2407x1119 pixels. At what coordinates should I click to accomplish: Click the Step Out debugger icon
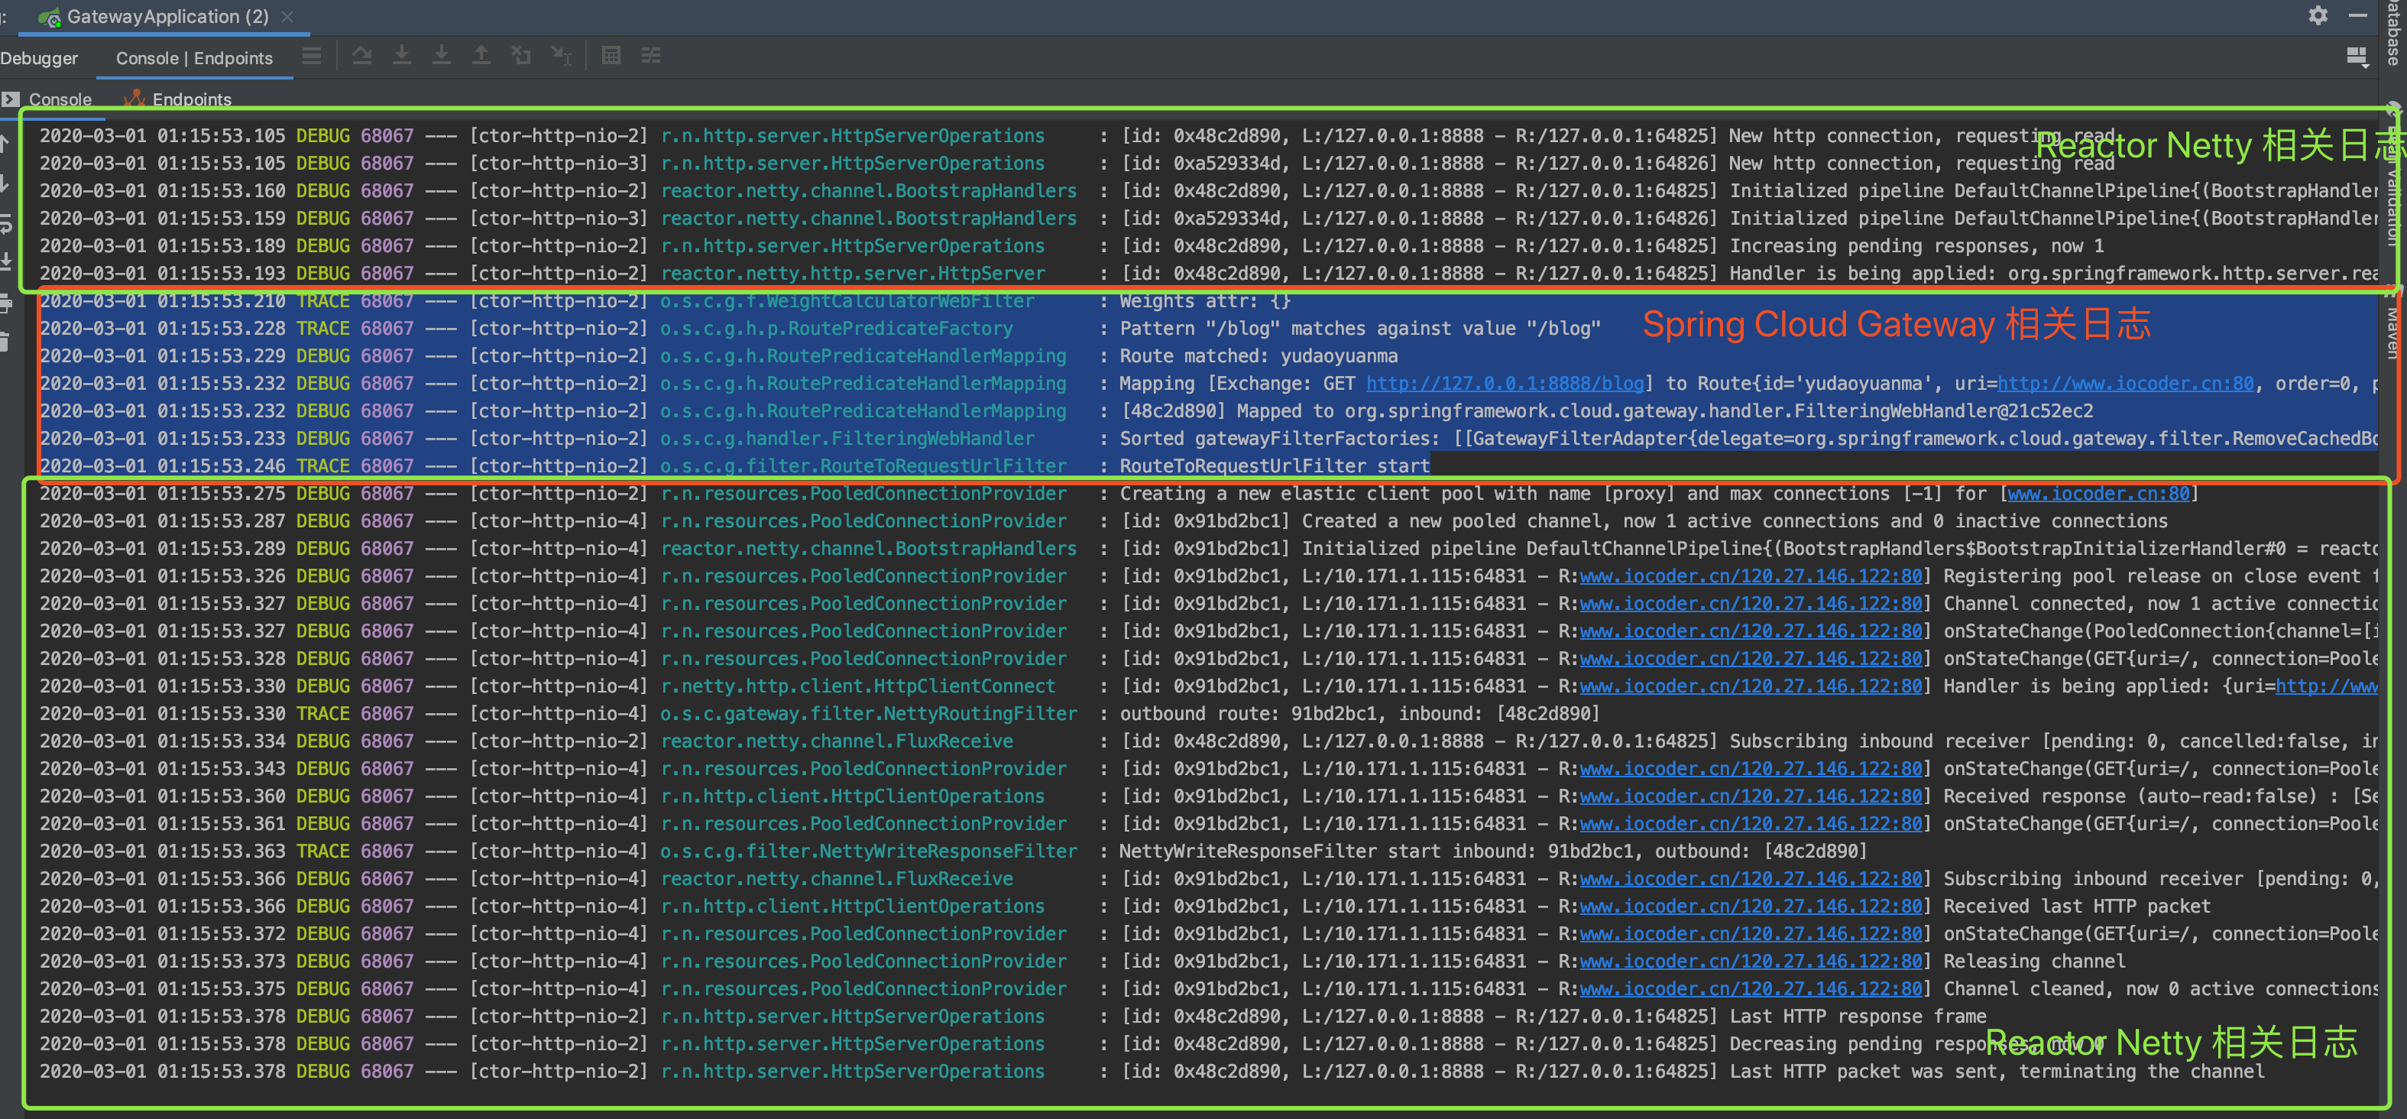click(481, 54)
